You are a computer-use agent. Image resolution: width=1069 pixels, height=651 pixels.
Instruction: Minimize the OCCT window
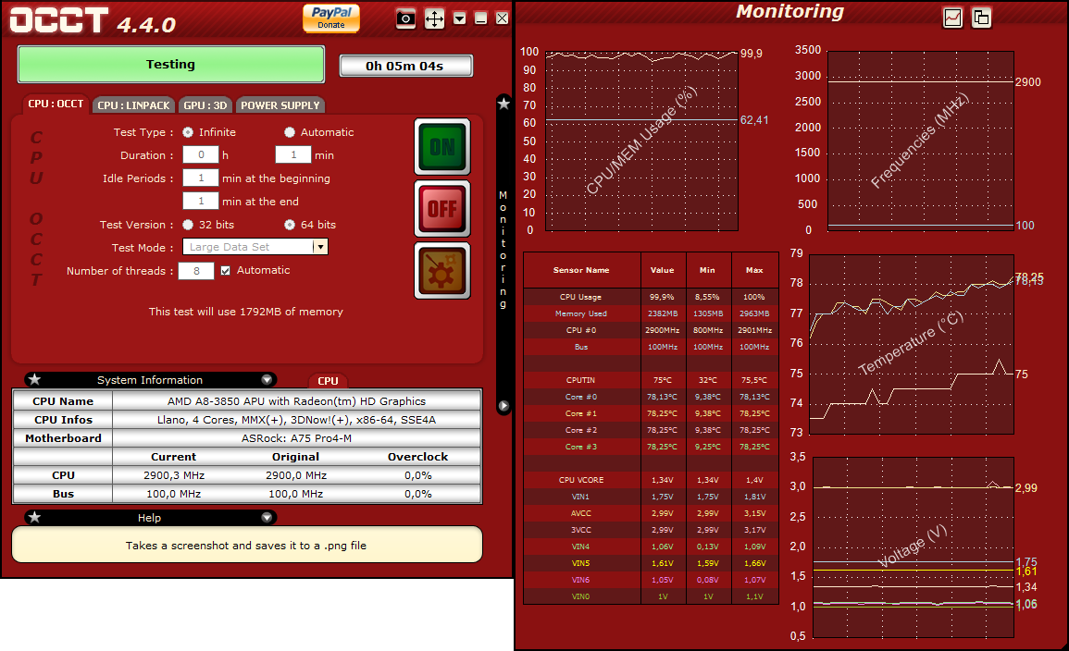click(480, 18)
